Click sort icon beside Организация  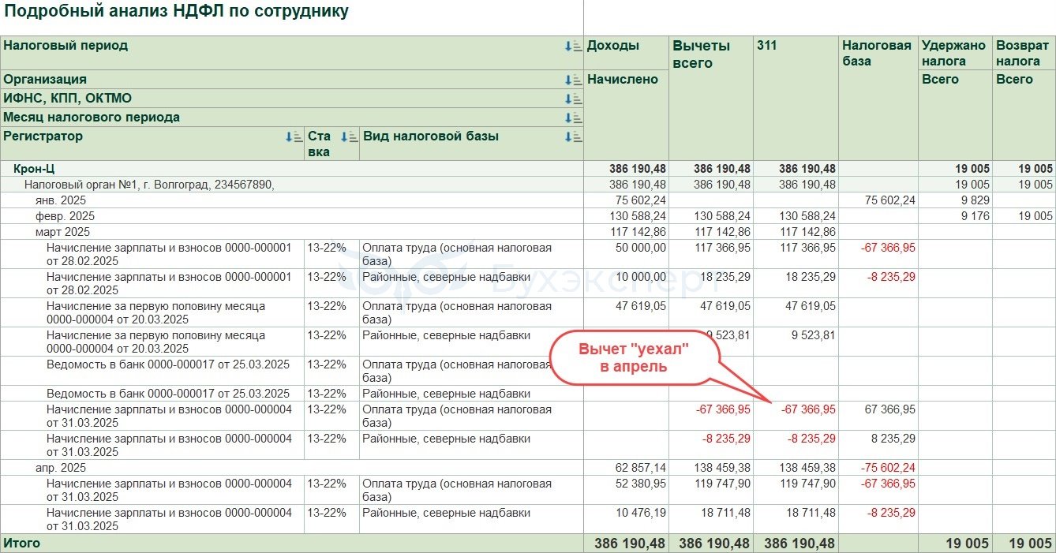point(573,80)
